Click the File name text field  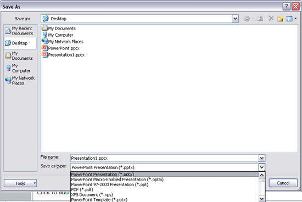pyautogui.click(x=165, y=158)
